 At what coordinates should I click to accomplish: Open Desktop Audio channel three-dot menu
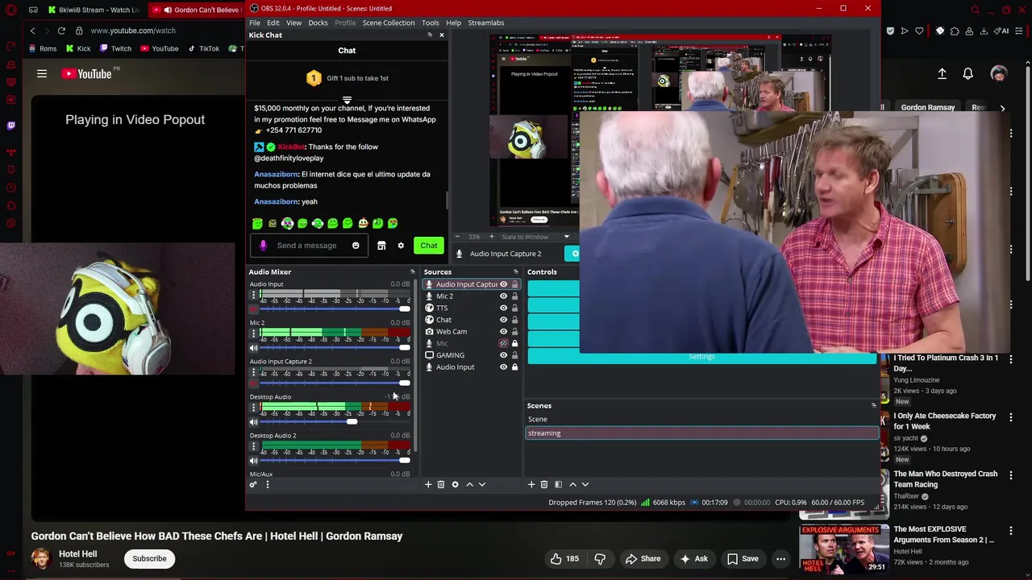point(254,408)
